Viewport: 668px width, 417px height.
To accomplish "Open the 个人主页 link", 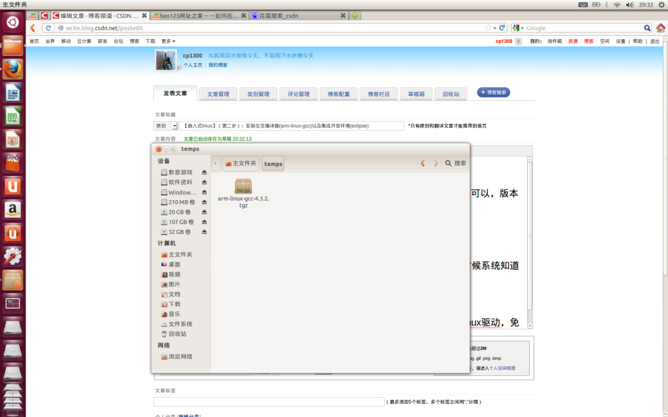I will 192,65.
